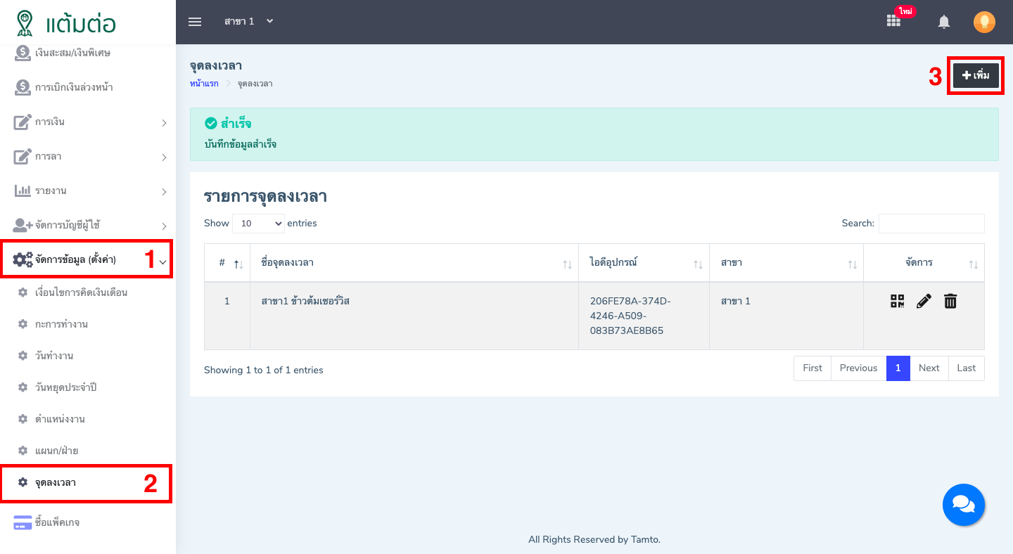1013x554 pixels.
Task: Click the trash delete icon in table row
Action: click(x=950, y=302)
